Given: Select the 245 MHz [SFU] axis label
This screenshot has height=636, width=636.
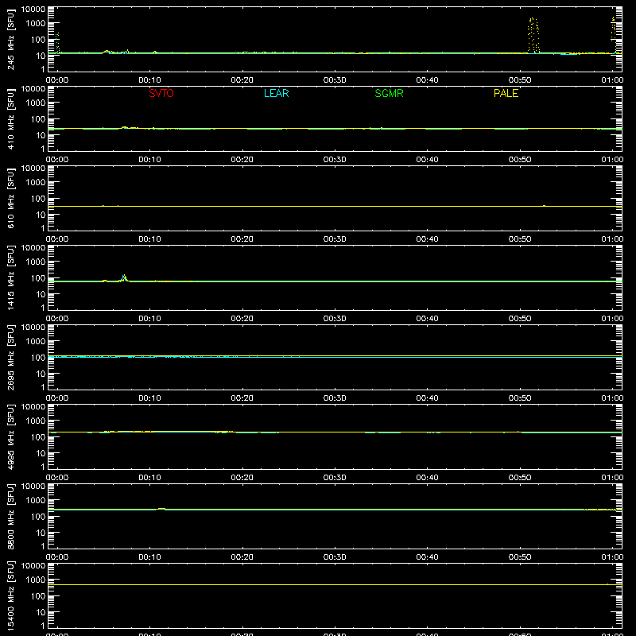Looking at the screenshot, I should 10,39.
